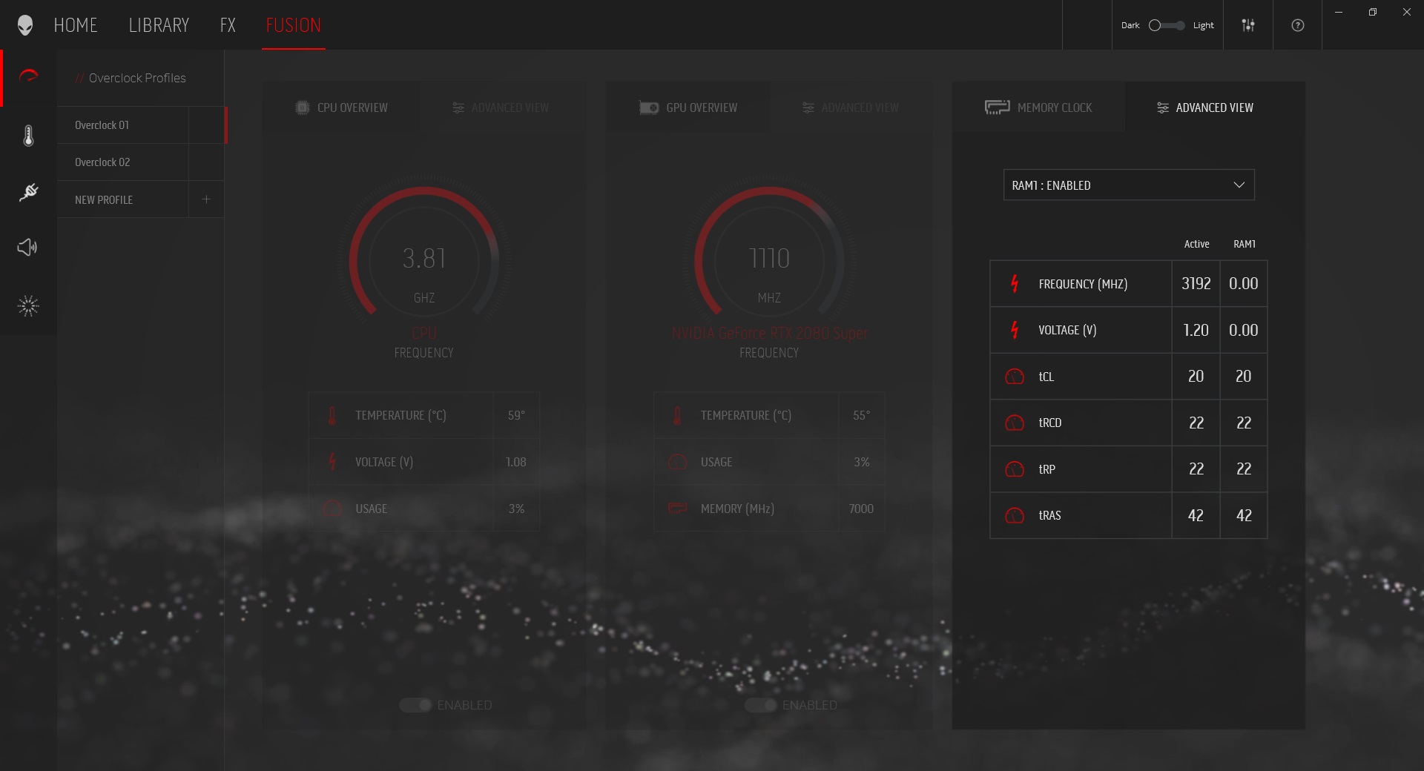Screen dimensions: 1424x771
Task: Click the CPU temperature thermometer icon
Action: point(332,415)
